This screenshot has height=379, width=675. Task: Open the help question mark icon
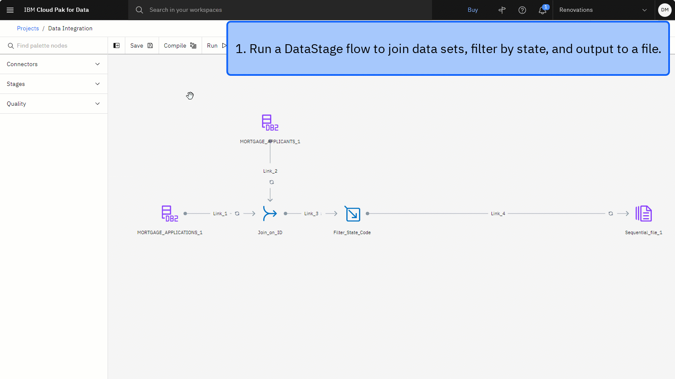coord(522,10)
